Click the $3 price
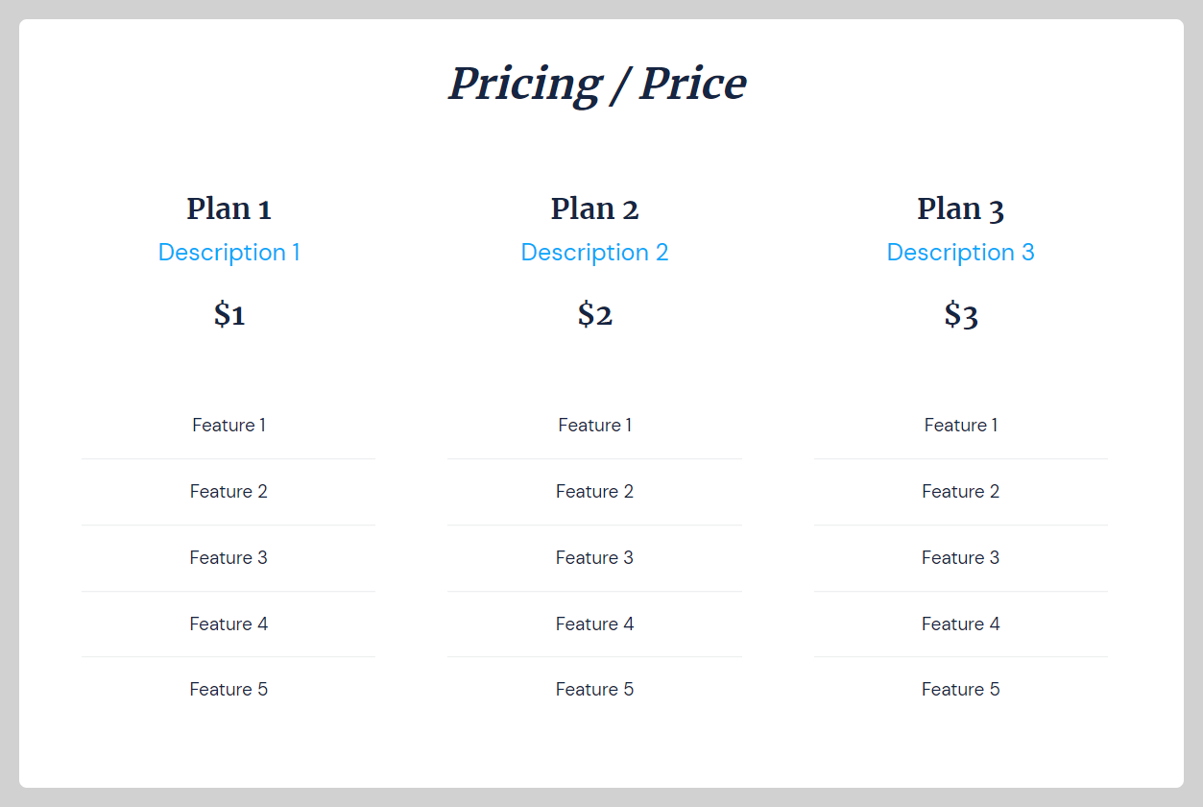 [960, 314]
